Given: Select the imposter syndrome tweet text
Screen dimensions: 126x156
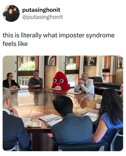Looking at the screenshot, I should (x=59, y=39).
